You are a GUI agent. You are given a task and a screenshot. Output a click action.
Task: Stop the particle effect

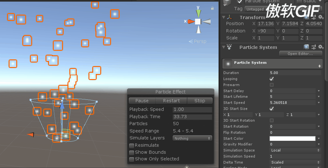200,101
